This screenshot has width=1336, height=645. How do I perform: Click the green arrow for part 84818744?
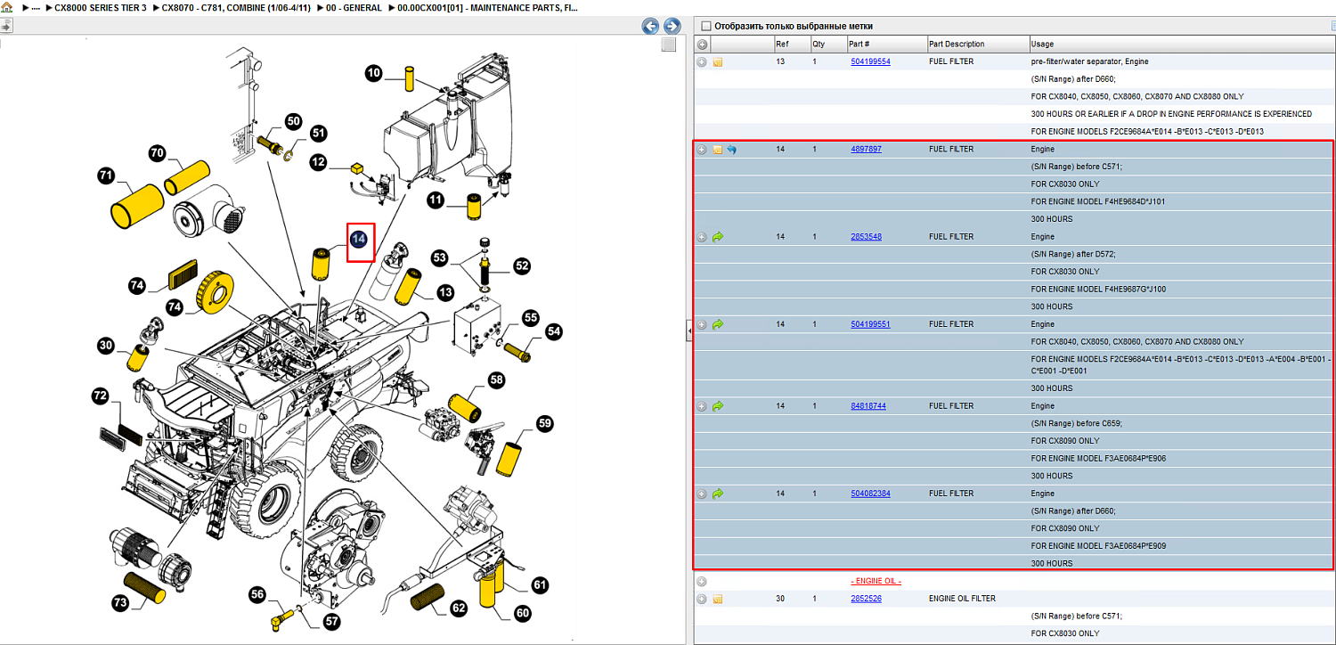tap(718, 406)
